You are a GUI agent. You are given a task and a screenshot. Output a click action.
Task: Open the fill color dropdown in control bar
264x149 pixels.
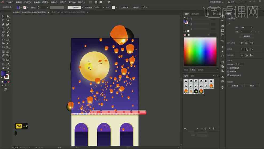pyautogui.click(x=21, y=7)
